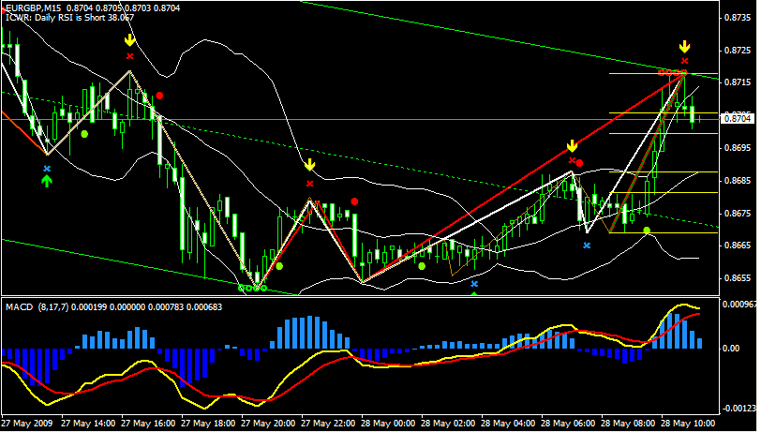
Task: Click the 0.8655 price axis label
Action: pos(738,278)
